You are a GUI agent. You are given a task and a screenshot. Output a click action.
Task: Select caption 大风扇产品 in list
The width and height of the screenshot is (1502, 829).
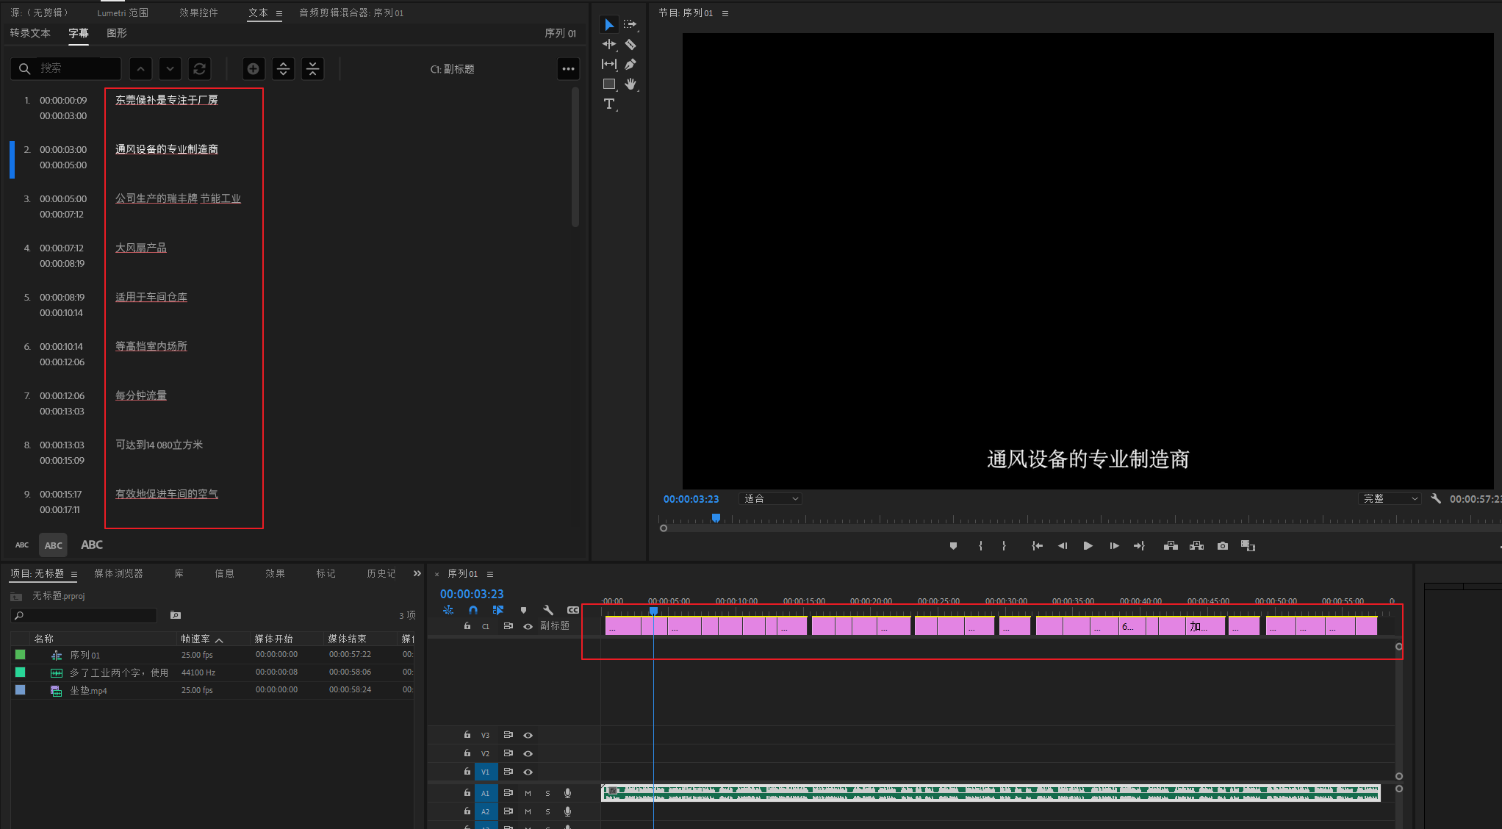tap(141, 248)
